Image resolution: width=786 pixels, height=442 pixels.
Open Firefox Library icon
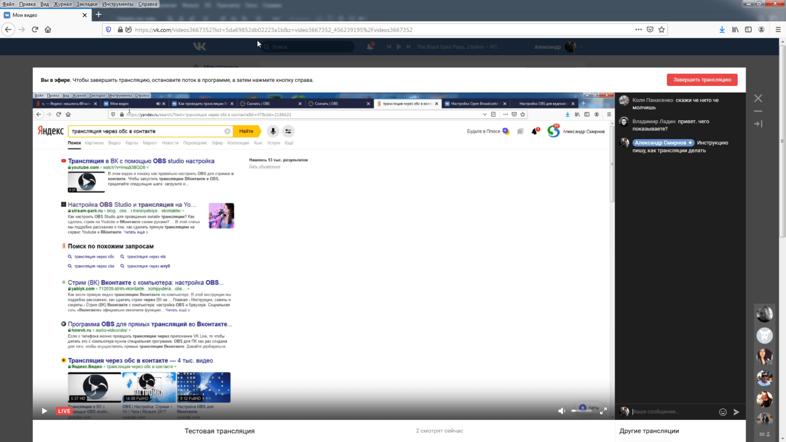[735, 30]
